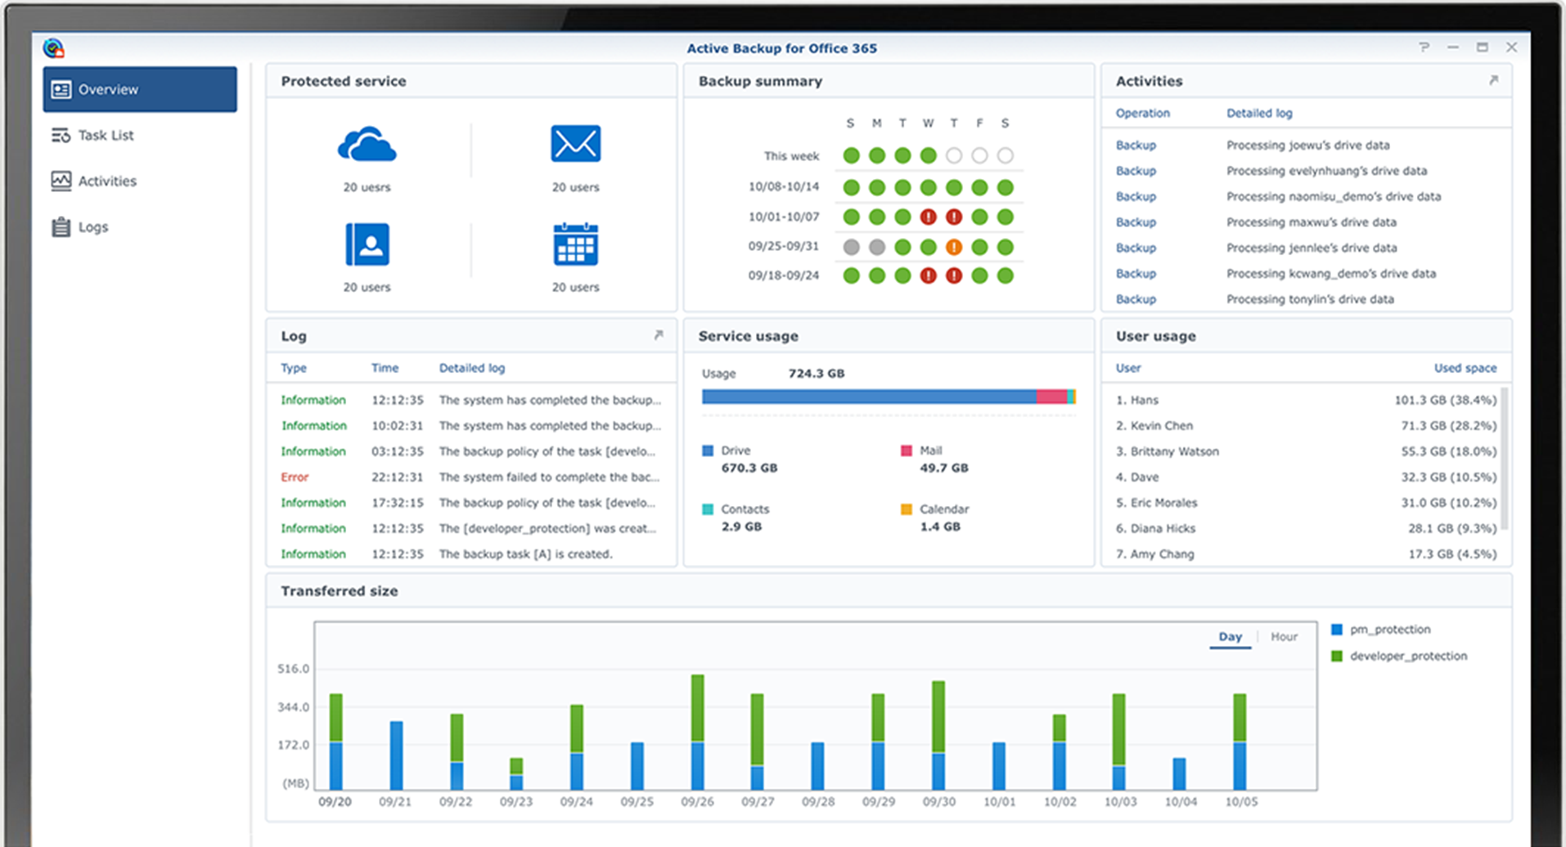1566x847 pixels.
Task: Click User column header in User usage
Action: (x=1127, y=368)
